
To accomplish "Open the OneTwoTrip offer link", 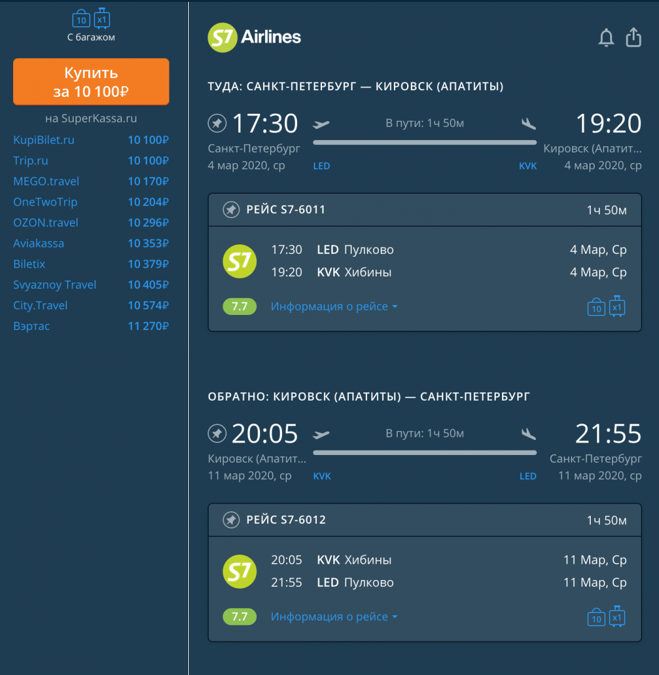I will pos(45,202).
